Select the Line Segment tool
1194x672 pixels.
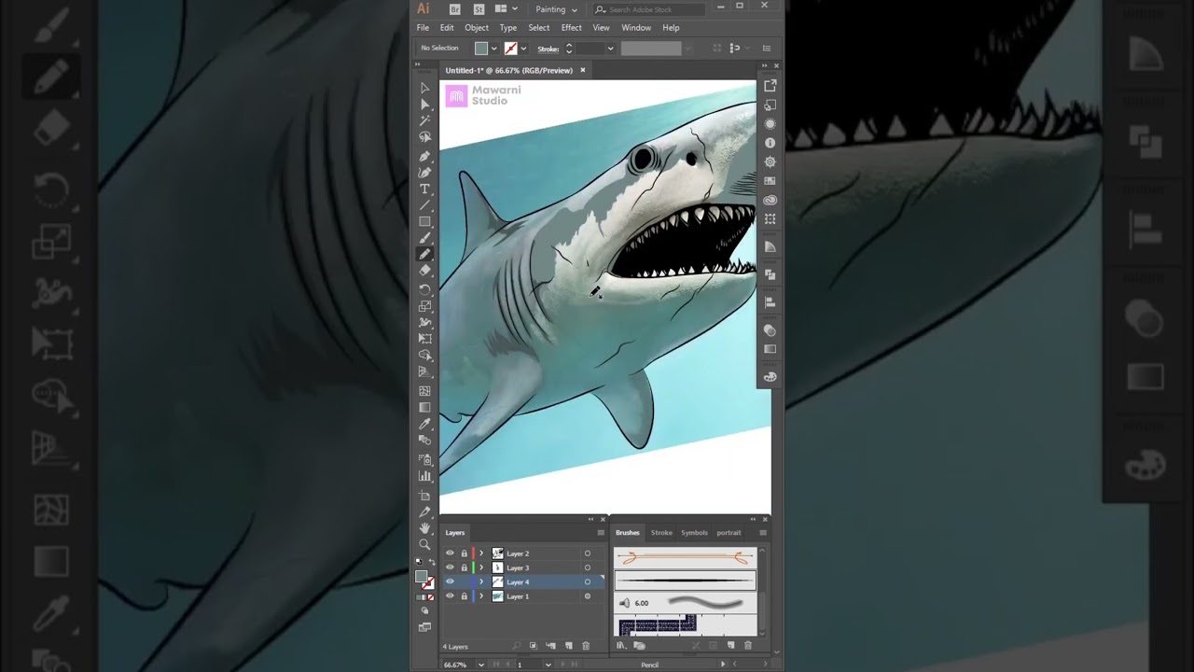pos(424,205)
